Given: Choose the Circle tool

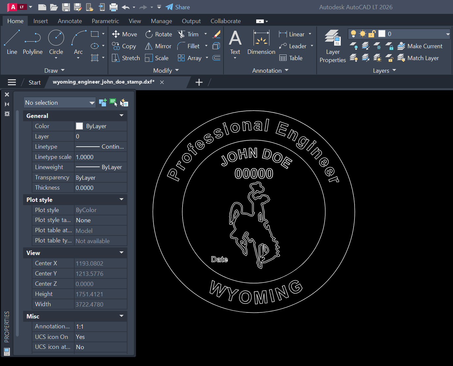Looking at the screenshot, I should (56, 42).
